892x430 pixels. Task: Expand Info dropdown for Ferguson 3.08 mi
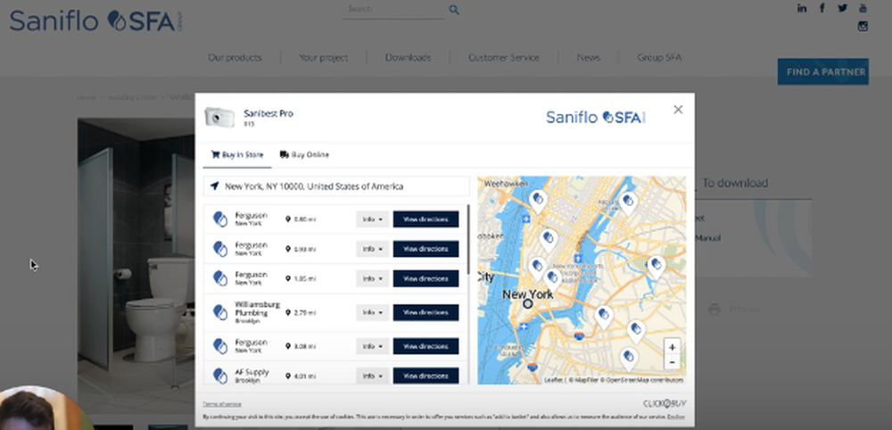click(373, 346)
